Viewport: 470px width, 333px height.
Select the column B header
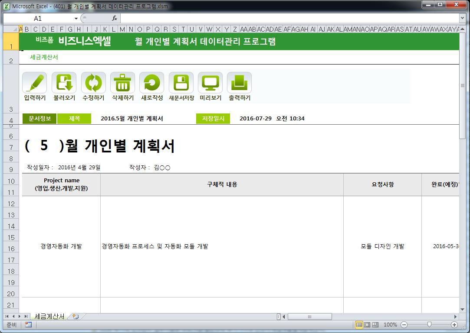tap(27, 29)
